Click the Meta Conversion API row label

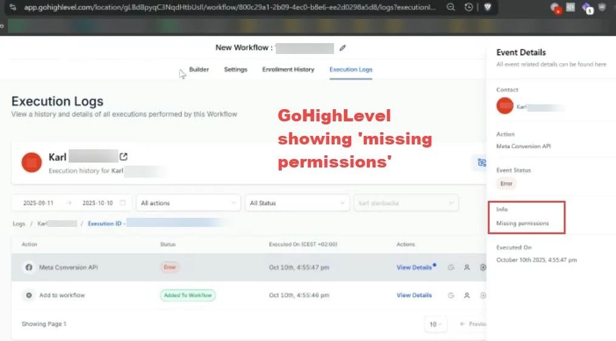tap(69, 267)
